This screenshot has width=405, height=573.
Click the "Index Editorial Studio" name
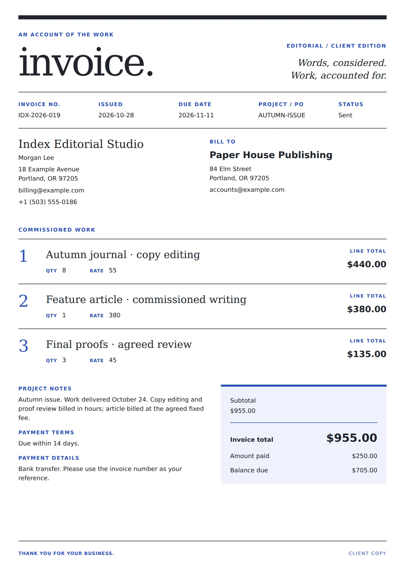tap(81, 144)
